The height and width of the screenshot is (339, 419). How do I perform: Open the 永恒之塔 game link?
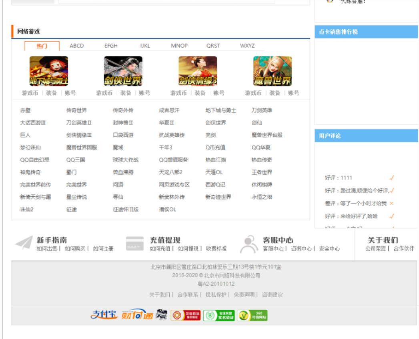[x=262, y=197]
